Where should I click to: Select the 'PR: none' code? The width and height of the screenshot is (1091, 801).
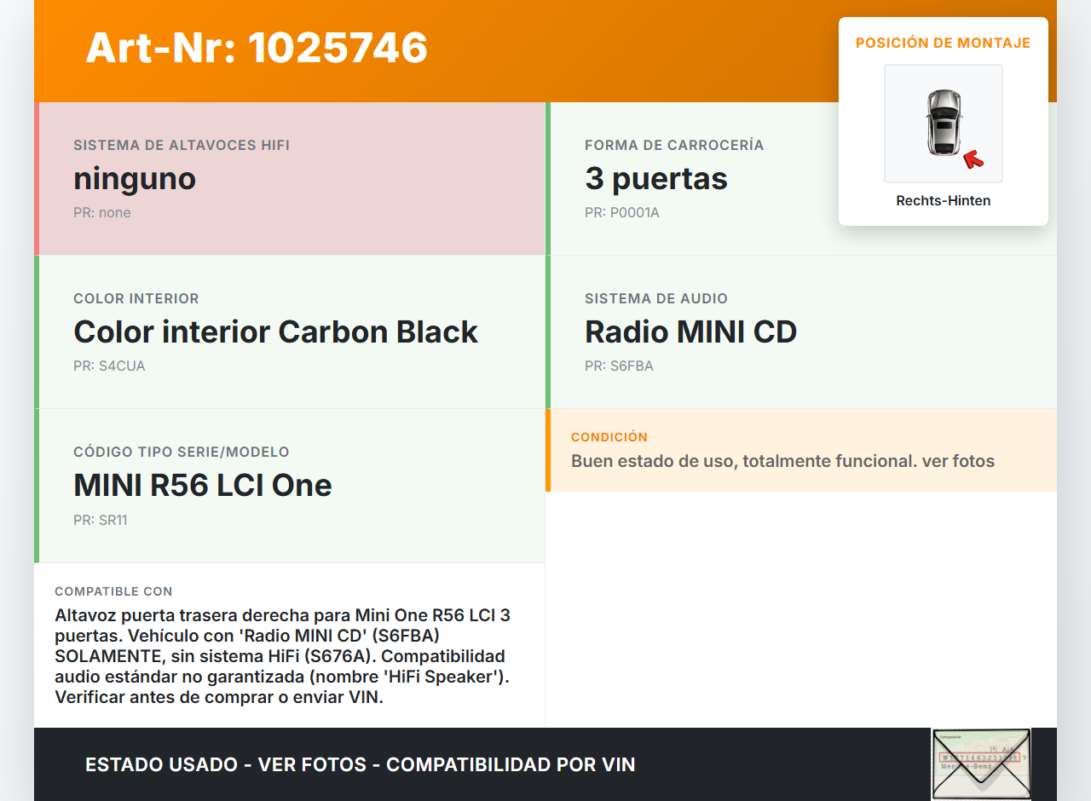pos(102,213)
